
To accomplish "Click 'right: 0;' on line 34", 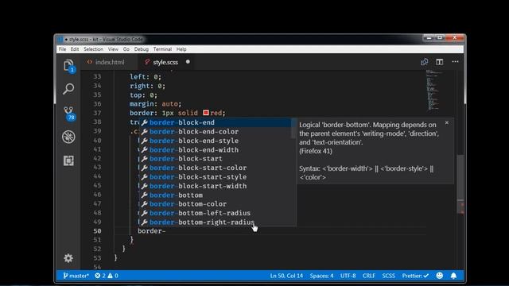I will tap(147, 86).
